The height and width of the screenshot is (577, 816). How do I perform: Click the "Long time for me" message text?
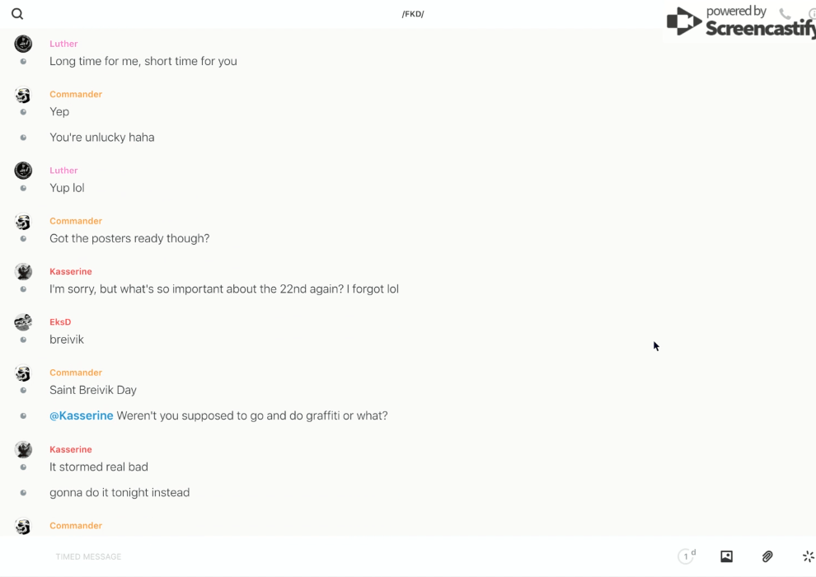coord(143,61)
